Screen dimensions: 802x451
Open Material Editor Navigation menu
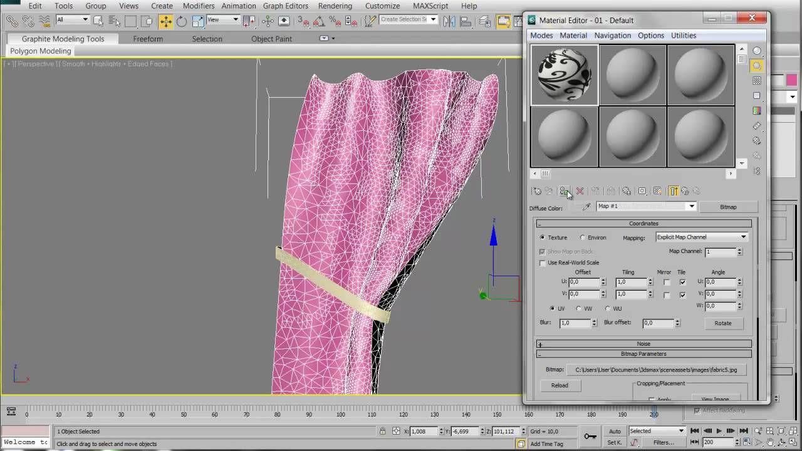click(613, 36)
